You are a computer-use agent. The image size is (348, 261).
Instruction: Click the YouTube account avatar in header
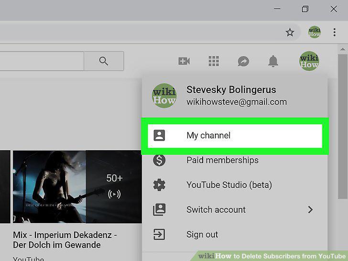pos(309,61)
